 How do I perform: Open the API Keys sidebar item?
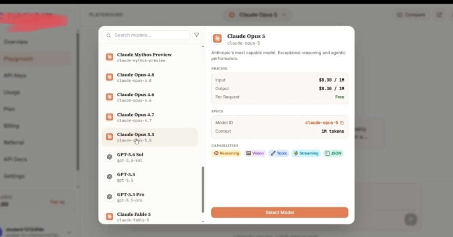pos(36,76)
